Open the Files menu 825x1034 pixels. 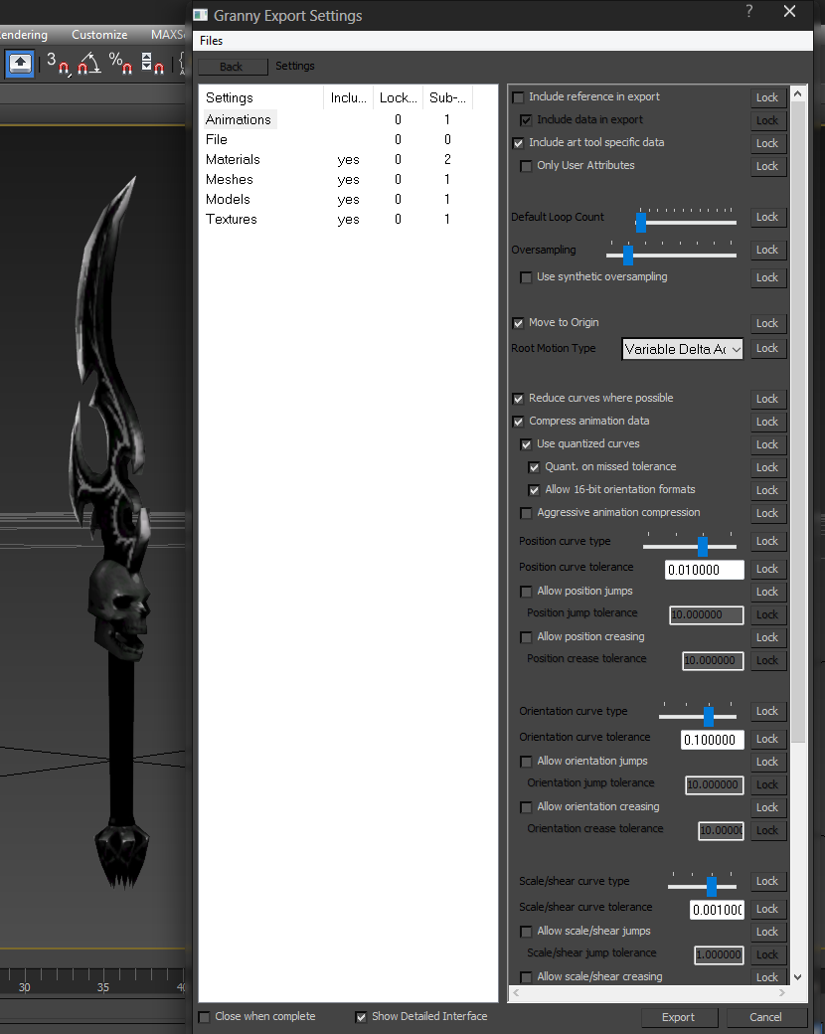click(211, 40)
